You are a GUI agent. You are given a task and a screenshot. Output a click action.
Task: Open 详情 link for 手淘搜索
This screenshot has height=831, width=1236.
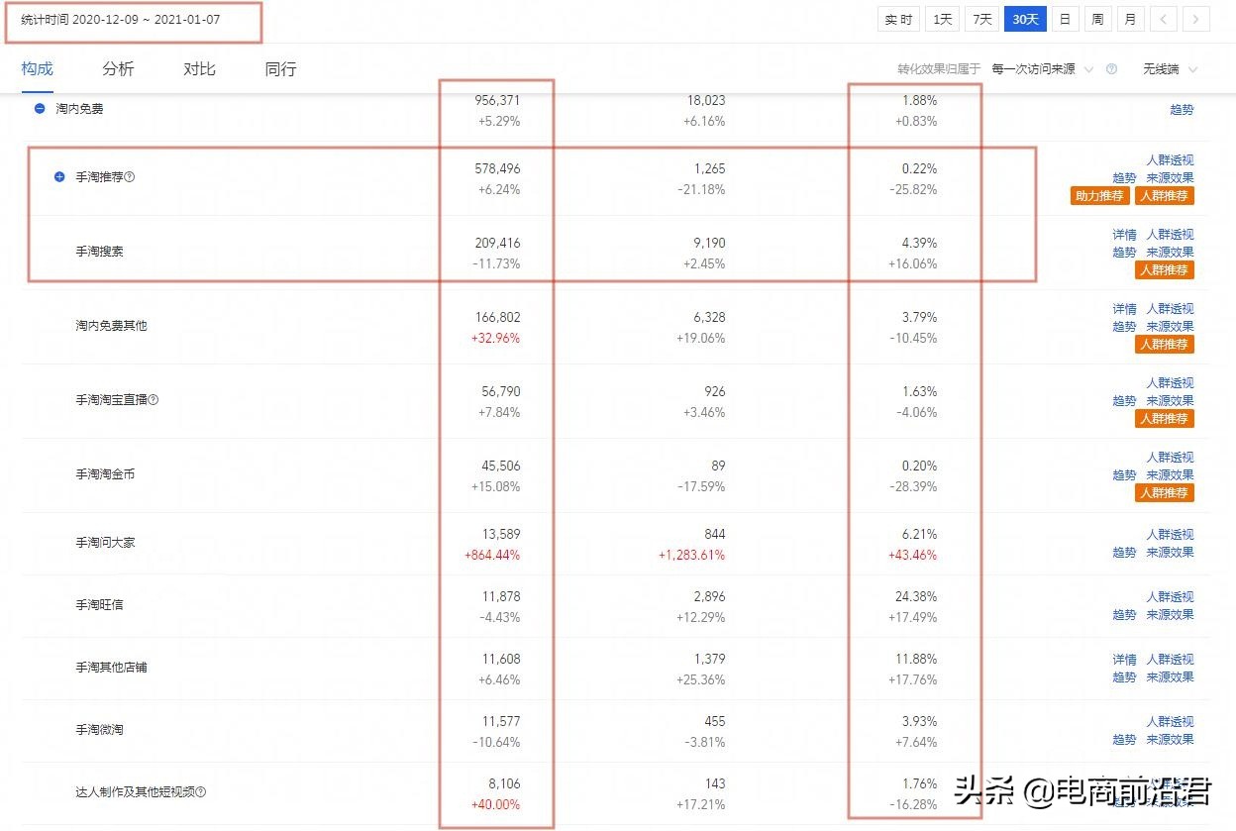(1124, 235)
